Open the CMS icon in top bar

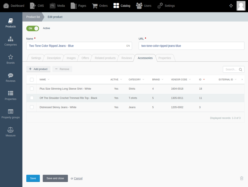click(33, 6)
